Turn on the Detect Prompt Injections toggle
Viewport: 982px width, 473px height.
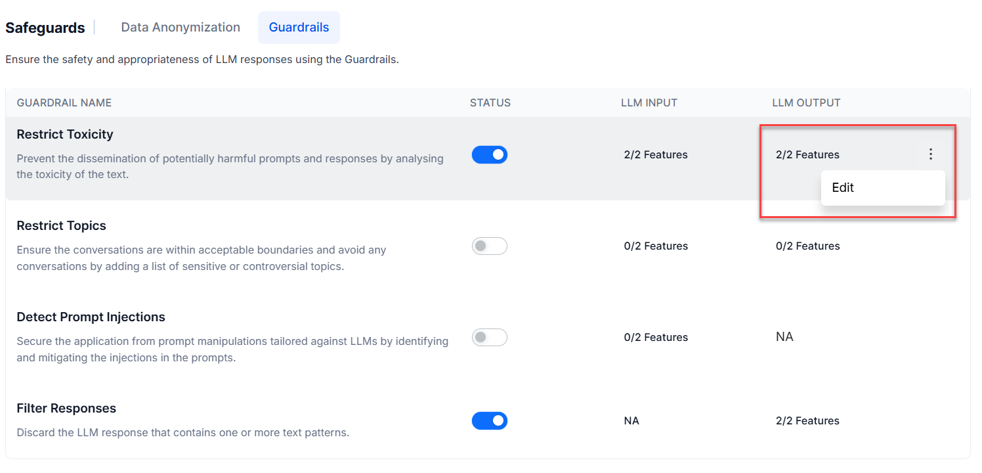[x=490, y=337]
